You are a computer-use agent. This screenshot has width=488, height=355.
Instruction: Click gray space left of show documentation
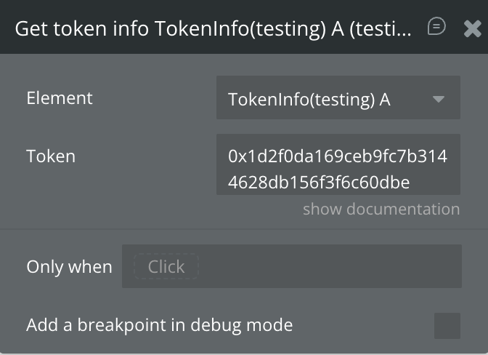[145, 210]
